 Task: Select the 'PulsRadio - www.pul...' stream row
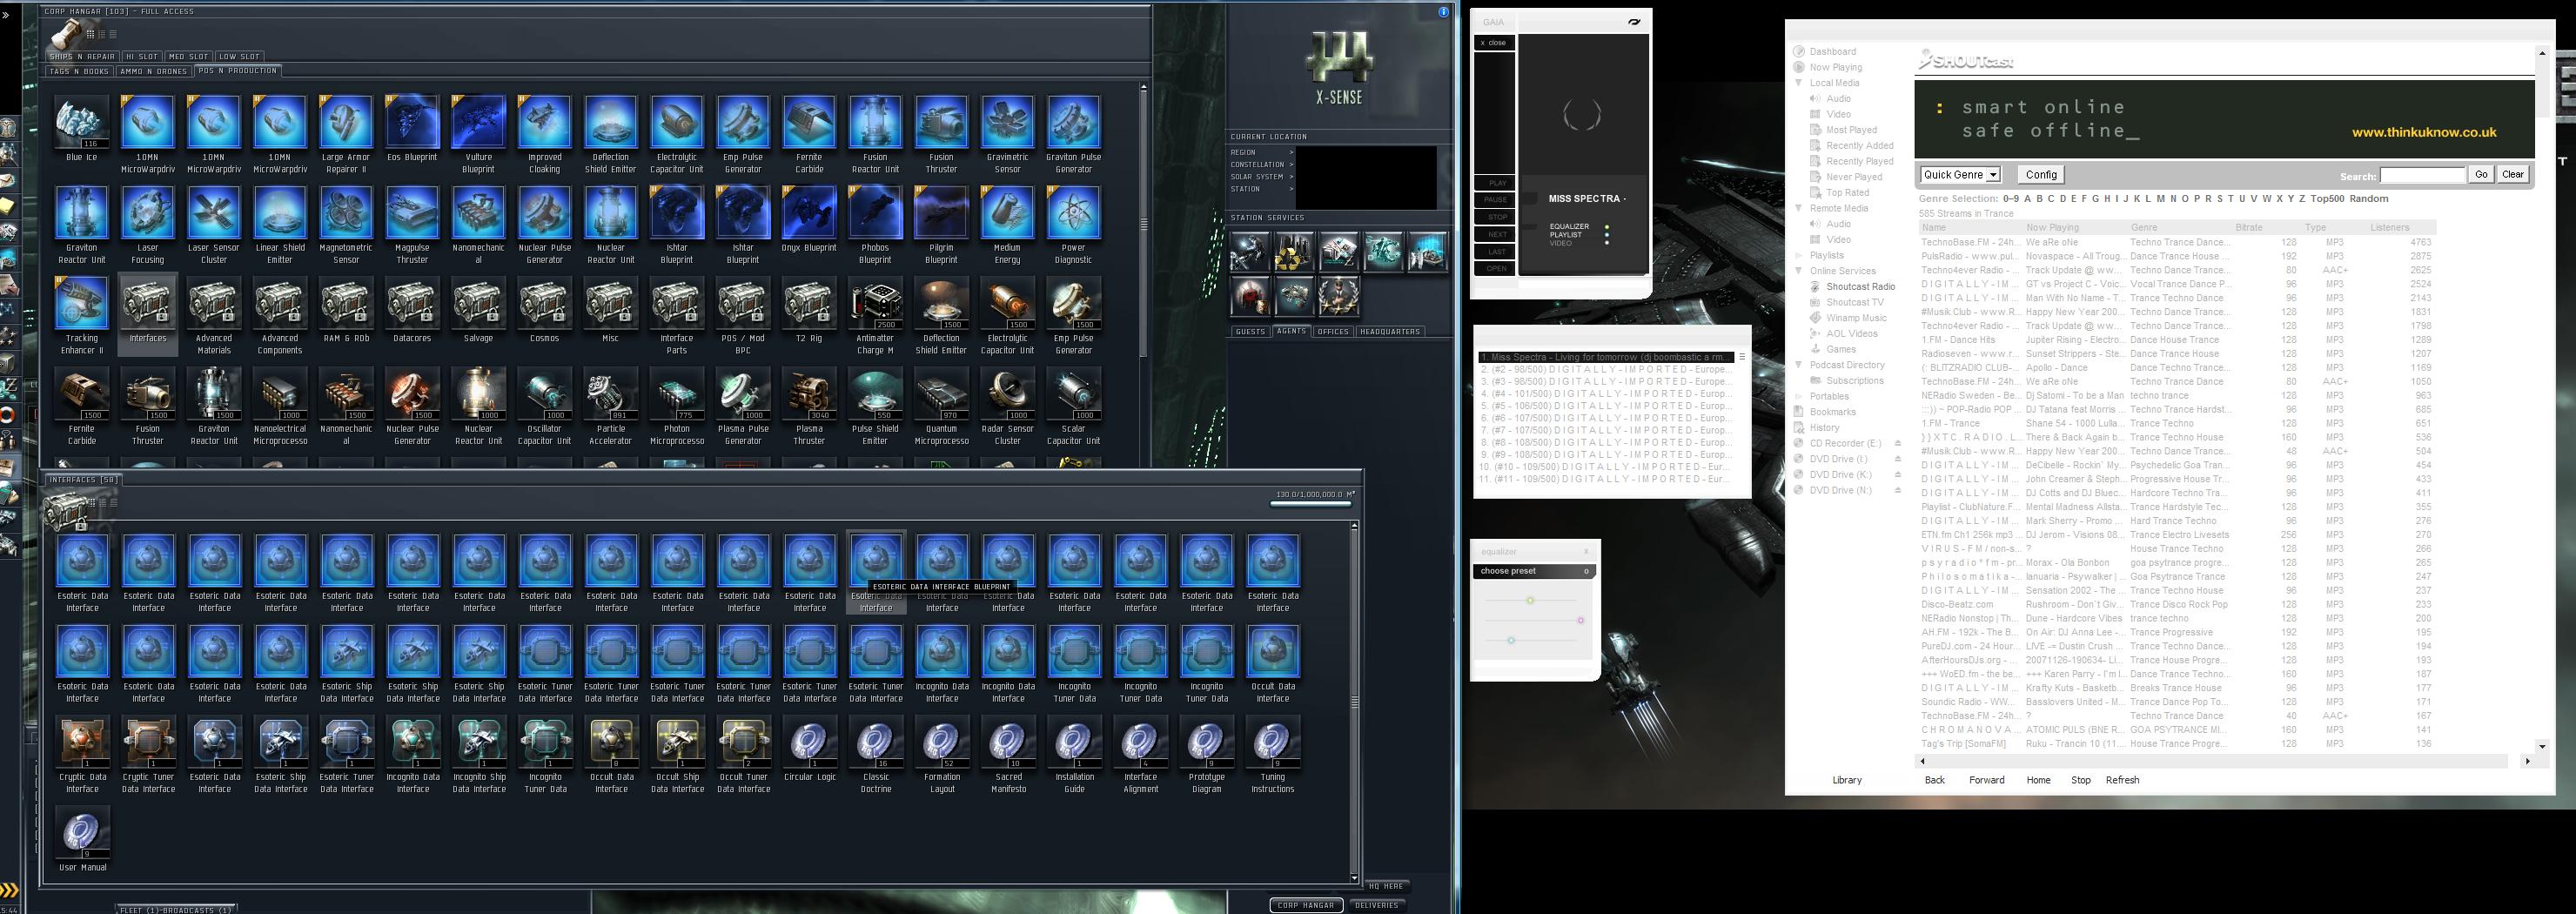2177,256
